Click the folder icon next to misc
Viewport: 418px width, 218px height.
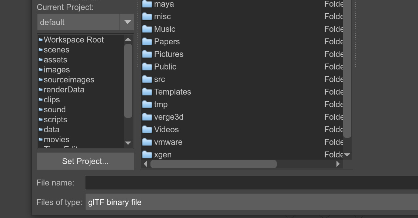point(147,16)
